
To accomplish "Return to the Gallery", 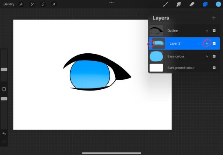I will (x=9, y=4).
